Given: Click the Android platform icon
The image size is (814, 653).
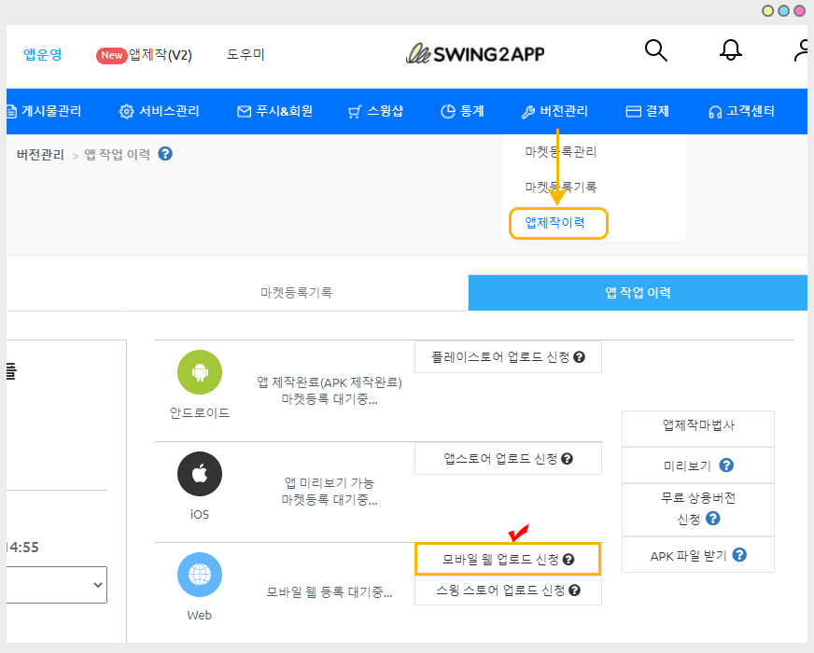Looking at the screenshot, I should coord(200,373).
